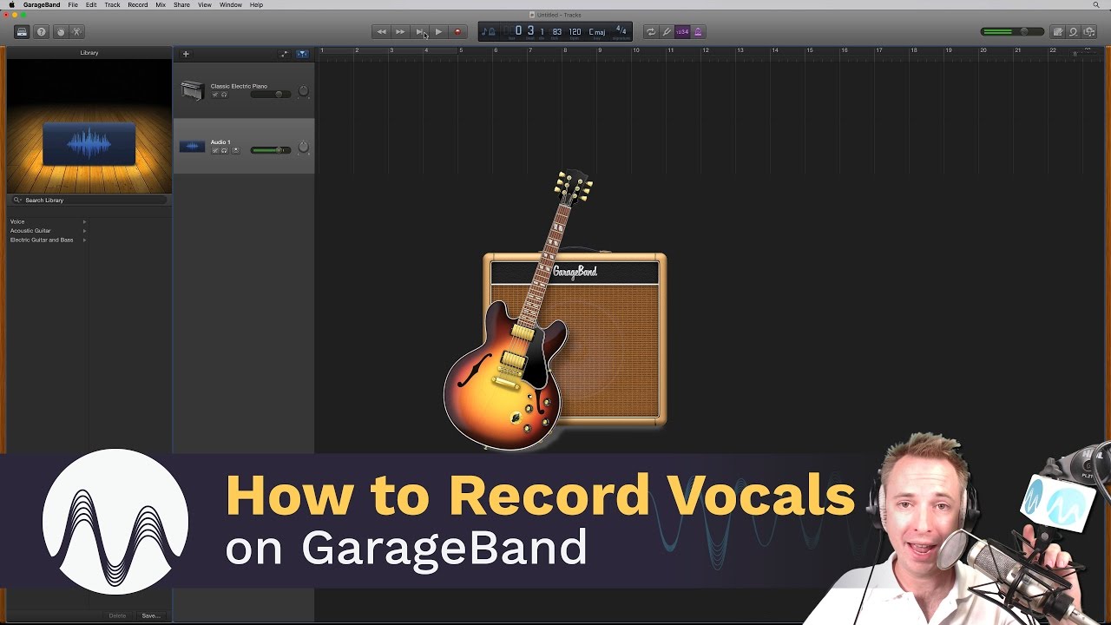Image resolution: width=1111 pixels, height=625 pixels.
Task: Open the Share menu
Action: 181,4
